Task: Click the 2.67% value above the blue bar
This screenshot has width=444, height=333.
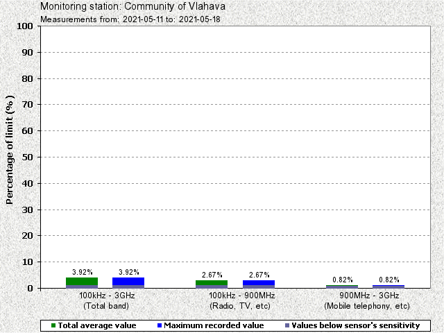Action: pyautogui.click(x=259, y=275)
